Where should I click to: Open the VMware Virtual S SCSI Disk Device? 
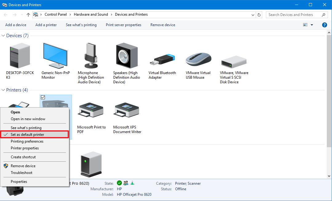234,60
